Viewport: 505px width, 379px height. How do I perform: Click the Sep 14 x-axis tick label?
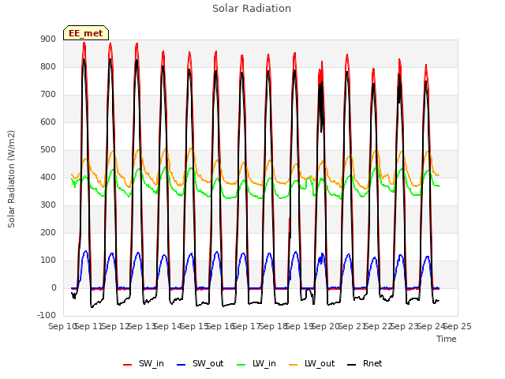click(168, 326)
